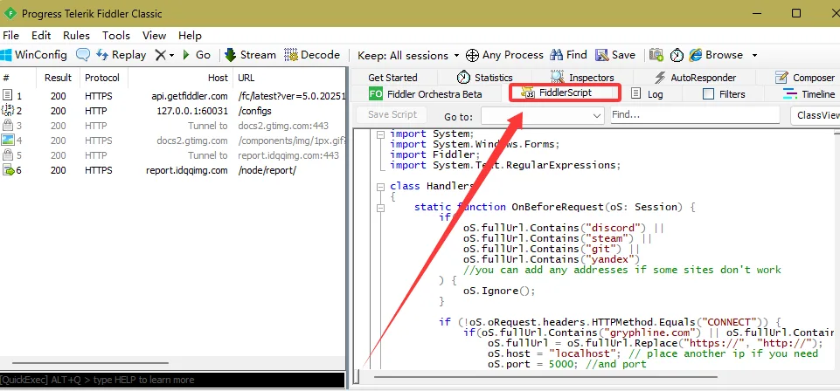Screen dimensions: 840x391
Task: Sort sessions by Protocol column header
Action: coord(103,78)
